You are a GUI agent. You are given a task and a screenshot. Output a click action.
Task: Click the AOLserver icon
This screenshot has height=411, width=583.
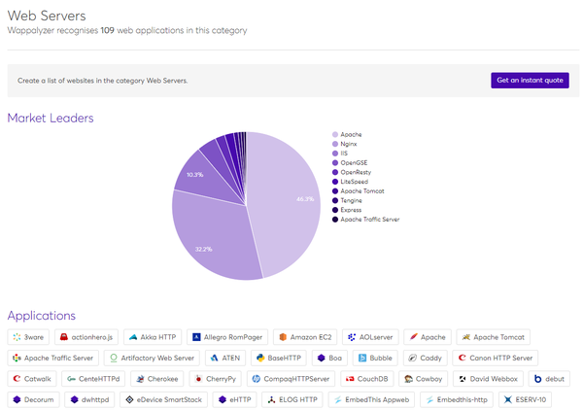tap(352, 337)
